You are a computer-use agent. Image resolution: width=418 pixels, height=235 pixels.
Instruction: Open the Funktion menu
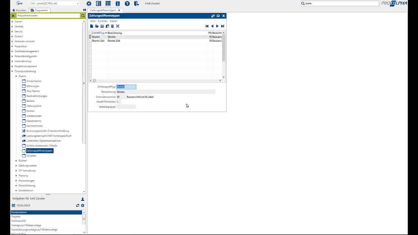pos(103,21)
